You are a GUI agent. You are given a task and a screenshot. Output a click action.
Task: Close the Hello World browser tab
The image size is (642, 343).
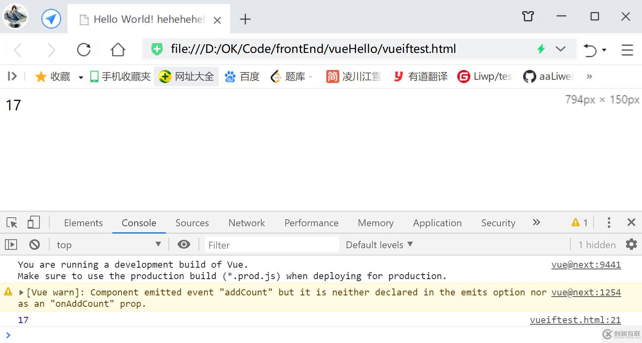[217, 20]
